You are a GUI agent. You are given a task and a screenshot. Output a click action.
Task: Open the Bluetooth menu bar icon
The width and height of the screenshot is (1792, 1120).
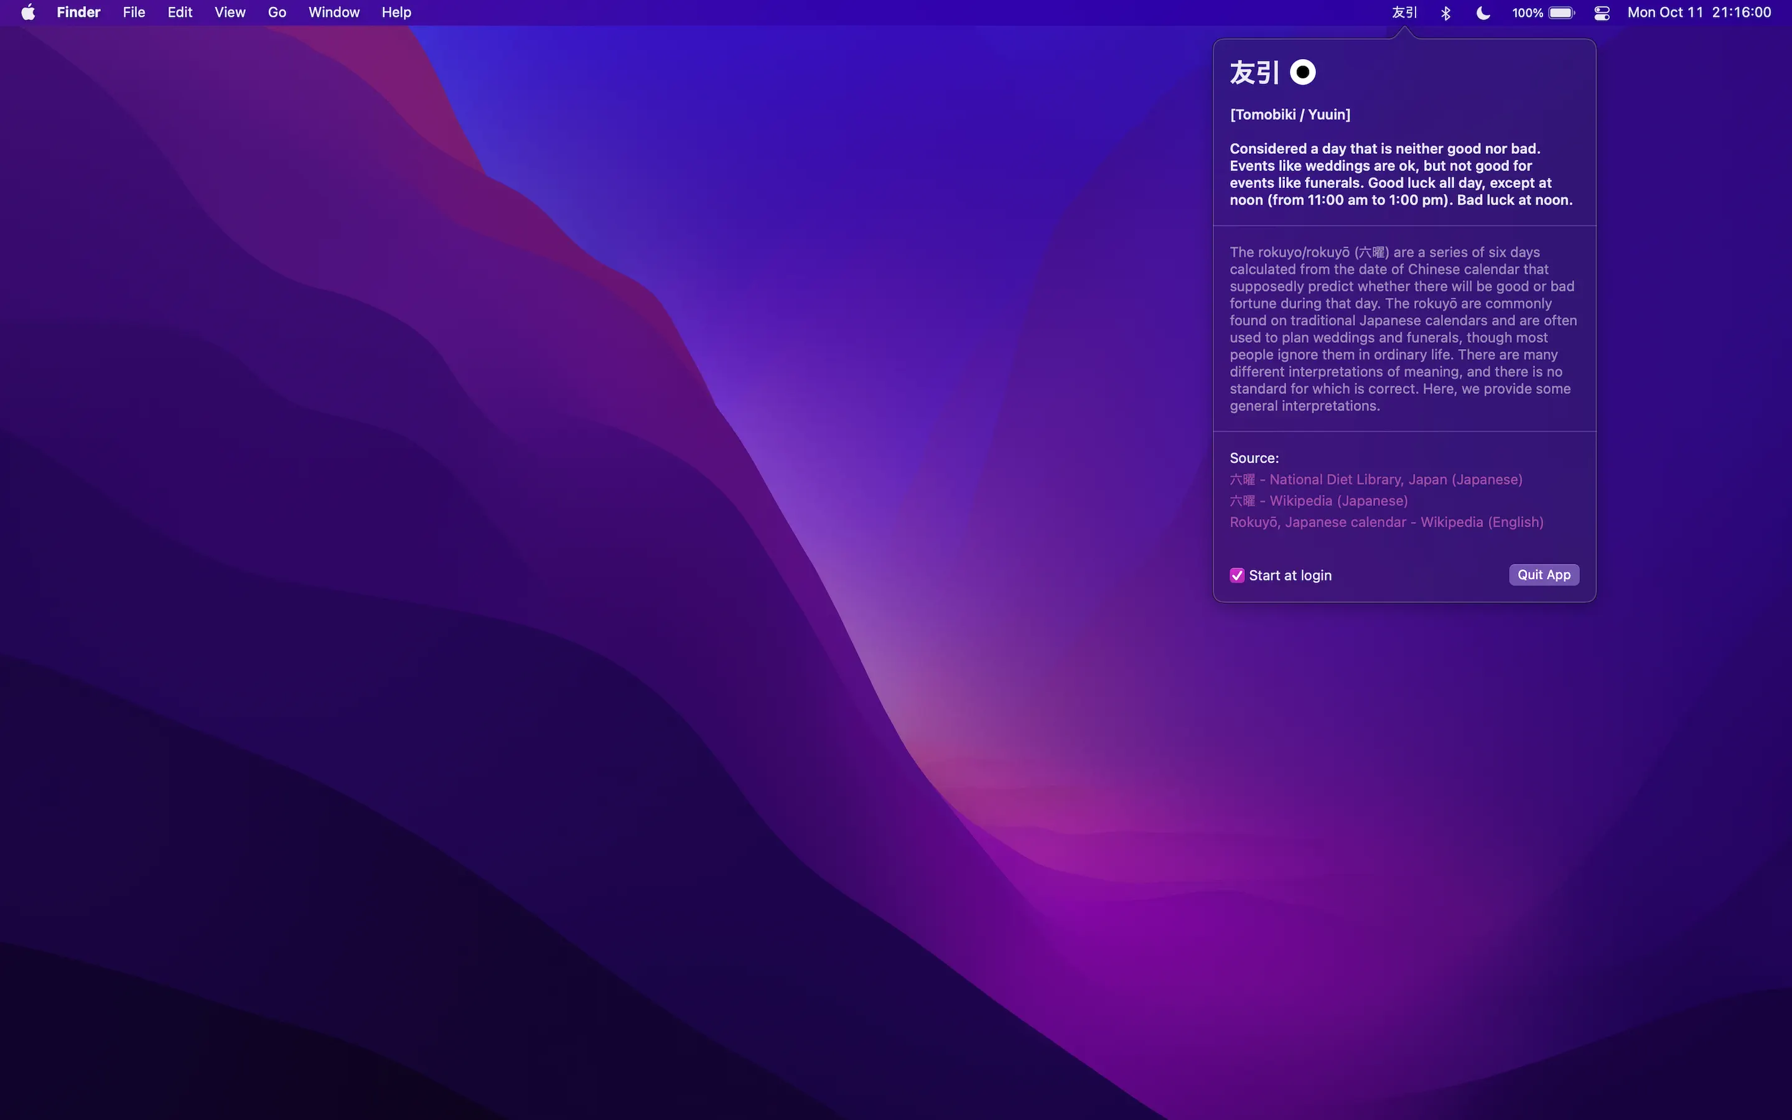point(1445,12)
